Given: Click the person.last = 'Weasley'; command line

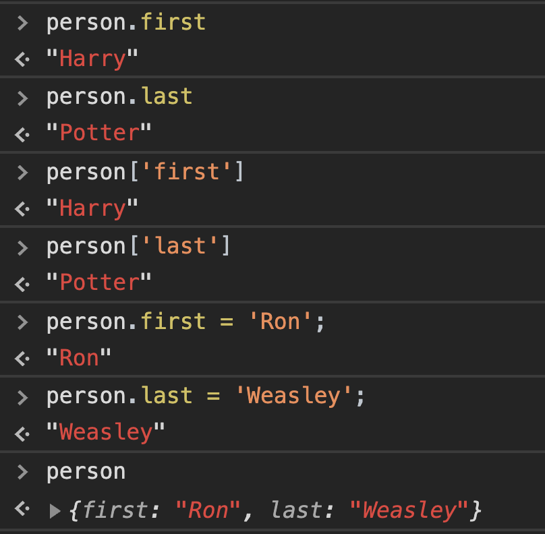Looking at the screenshot, I should pyautogui.click(x=206, y=396).
